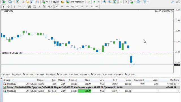The width and height of the screenshot is (181, 102).
Task: Select the text label tool
Action: (44, 7)
